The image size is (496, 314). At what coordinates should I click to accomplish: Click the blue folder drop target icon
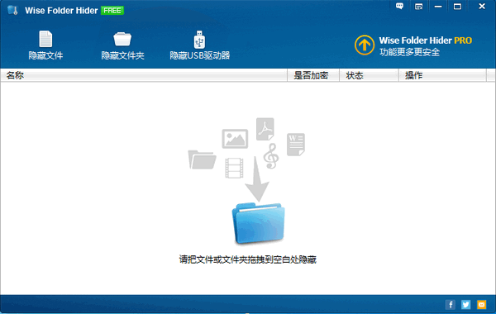pos(259,223)
